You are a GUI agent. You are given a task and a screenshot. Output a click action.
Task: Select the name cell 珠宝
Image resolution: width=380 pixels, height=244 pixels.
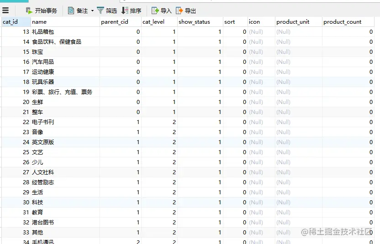point(65,52)
